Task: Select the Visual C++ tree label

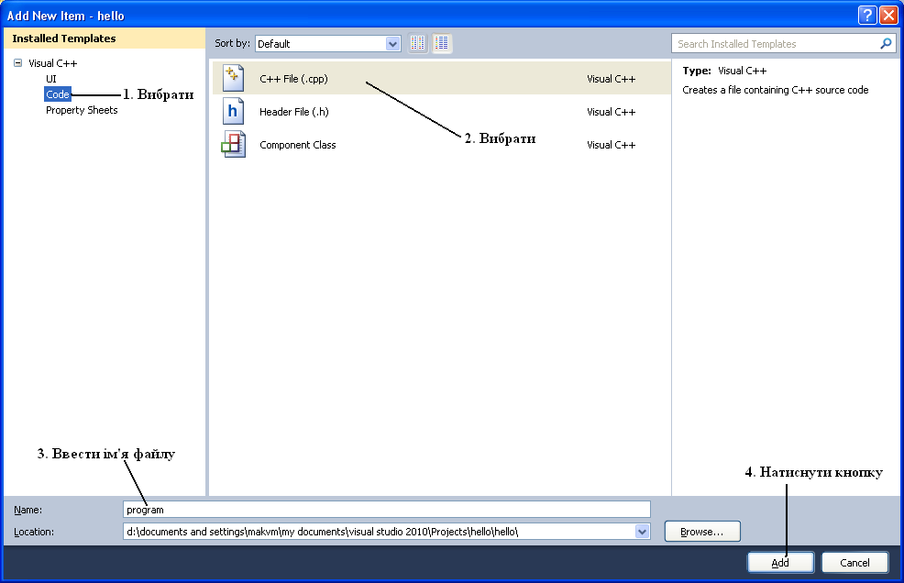Action: [53, 63]
